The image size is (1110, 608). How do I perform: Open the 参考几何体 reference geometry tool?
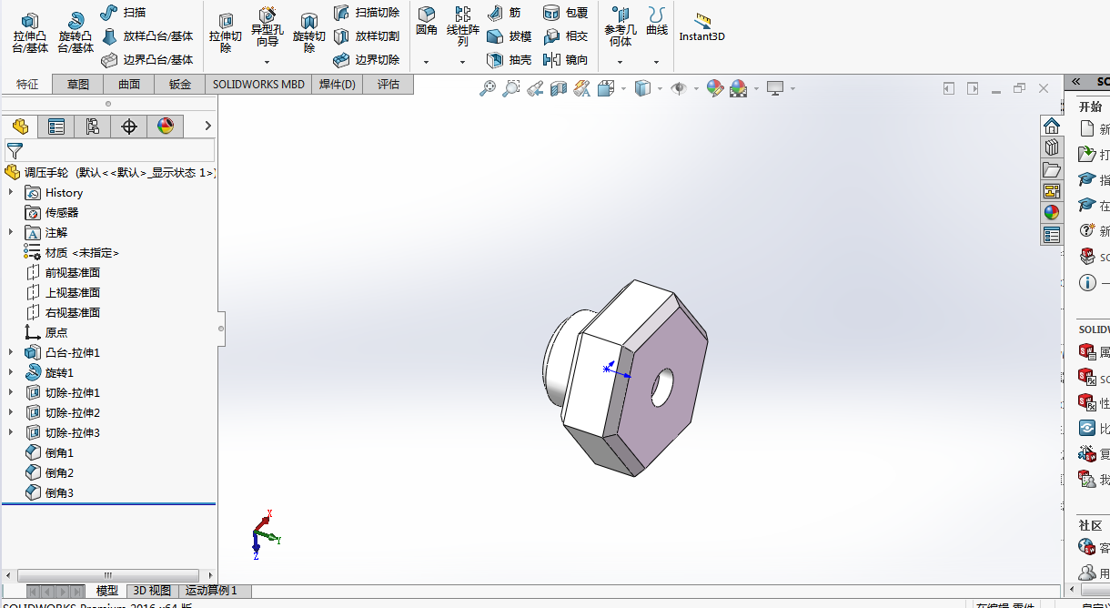click(x=621, y=26)
